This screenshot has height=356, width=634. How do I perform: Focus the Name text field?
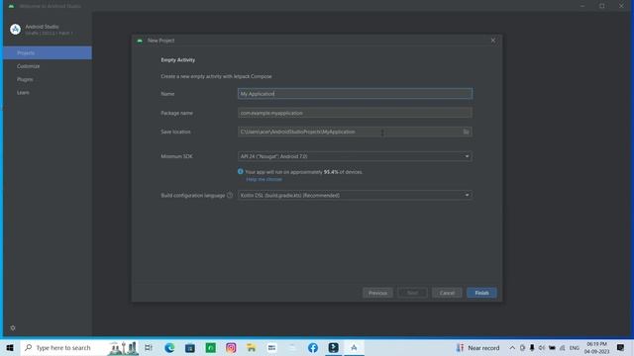point(355,94)
